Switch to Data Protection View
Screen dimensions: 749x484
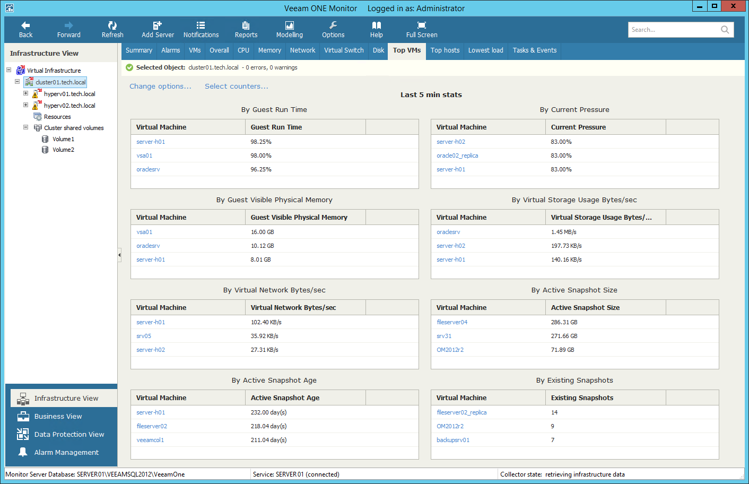69,434
